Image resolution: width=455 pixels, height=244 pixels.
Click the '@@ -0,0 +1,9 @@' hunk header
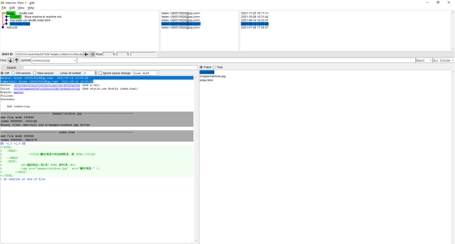[13, 144]
